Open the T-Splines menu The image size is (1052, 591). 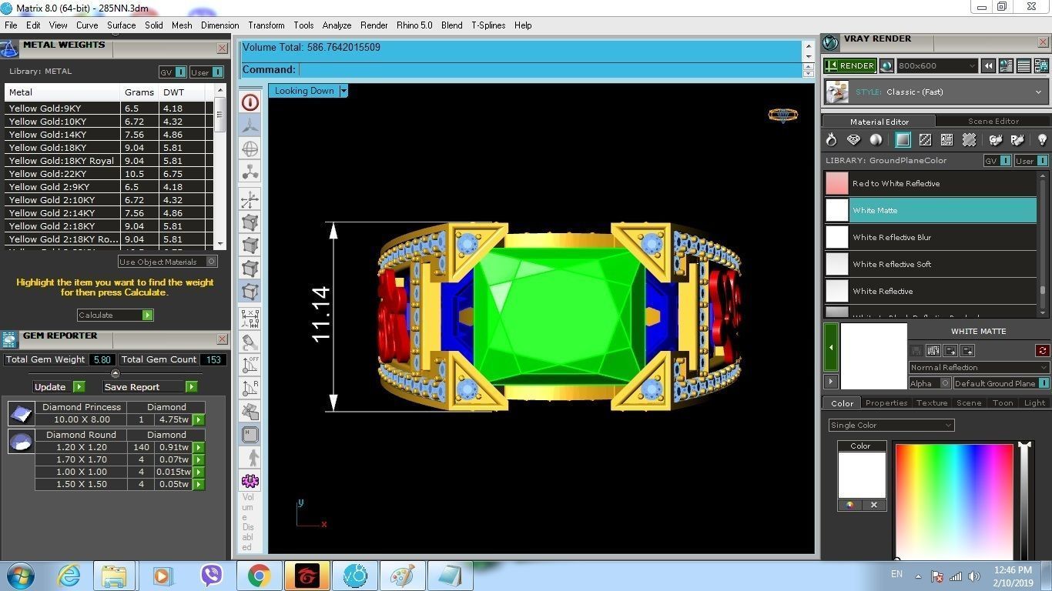click(488, 25)
